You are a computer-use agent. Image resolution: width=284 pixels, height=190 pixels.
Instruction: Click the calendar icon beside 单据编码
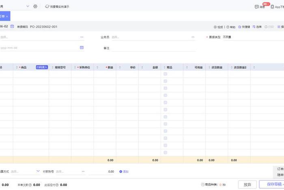(x=12, y=27)
